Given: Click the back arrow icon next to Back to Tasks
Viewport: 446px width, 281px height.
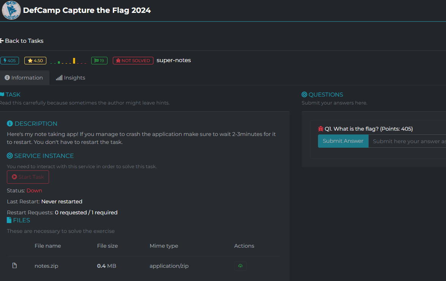Looking at the screenshot, I should 2,41.
